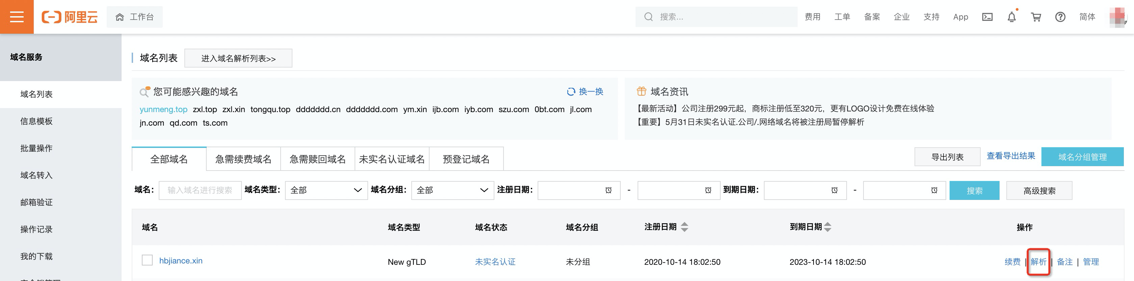Sort by 到期日期 column arrows
Screen dimensions: 1134x281
coord(828,227)
